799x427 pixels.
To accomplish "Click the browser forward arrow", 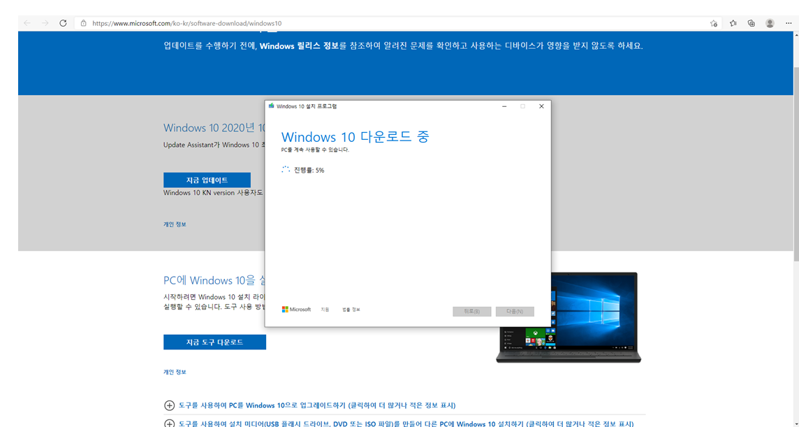I will pyautogui.click(x=45, y=23).
